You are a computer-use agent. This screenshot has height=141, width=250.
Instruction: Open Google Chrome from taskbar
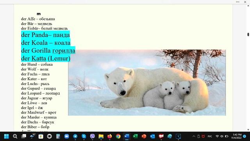coord(118,136)
